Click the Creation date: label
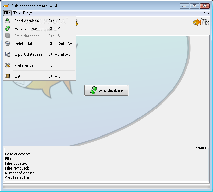This screenshot has height=192, width=213. pyautogui.click(x=17, y=178)
